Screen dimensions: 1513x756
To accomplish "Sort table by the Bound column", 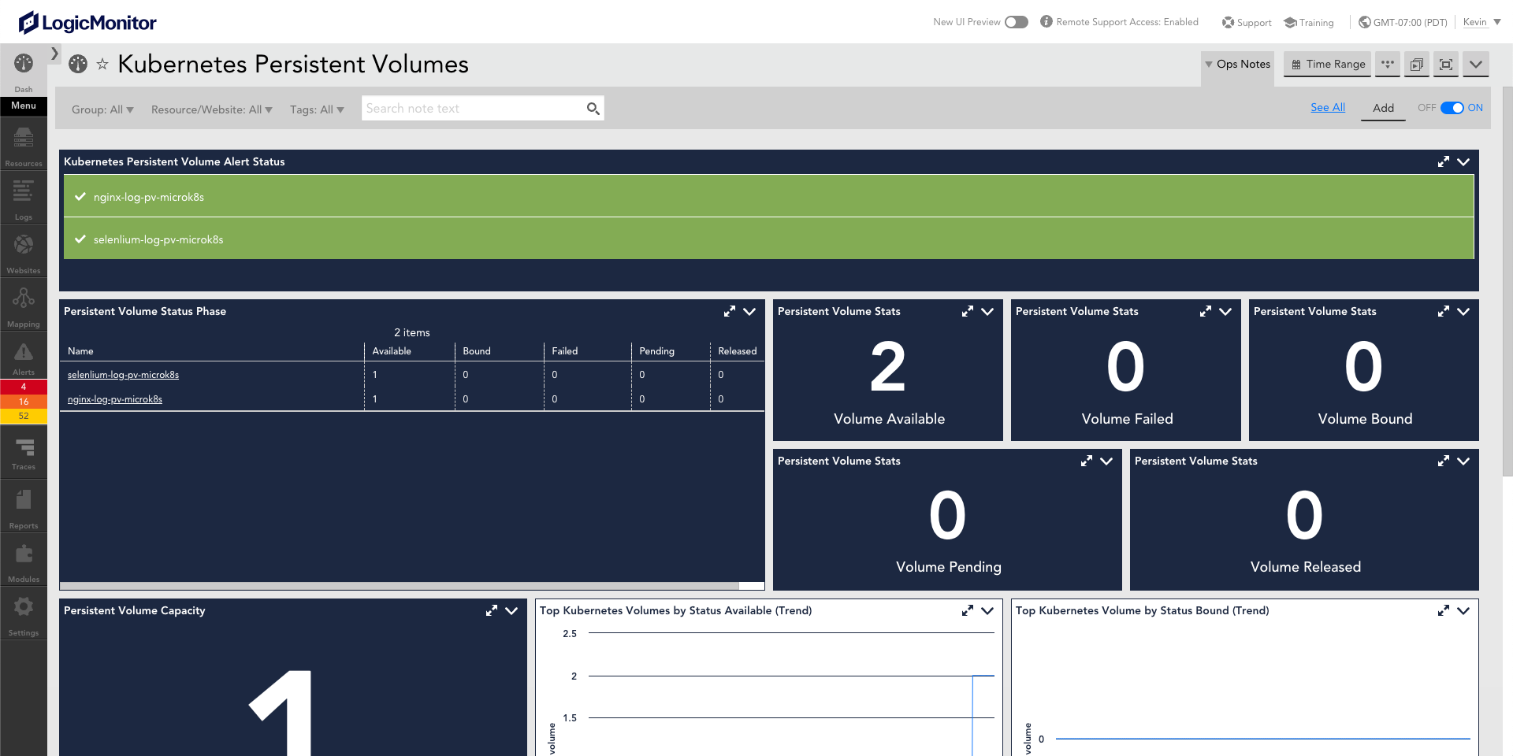I will [477, 351].
